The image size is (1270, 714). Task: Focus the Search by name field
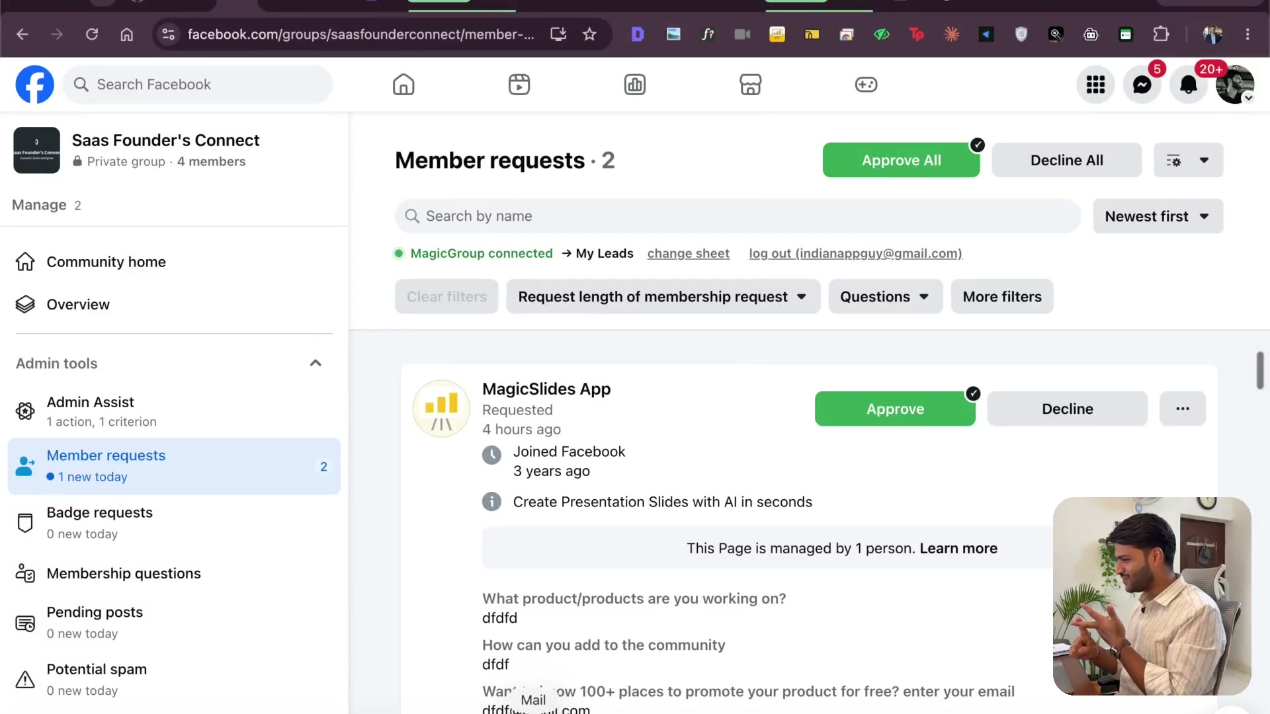(738, 216)
